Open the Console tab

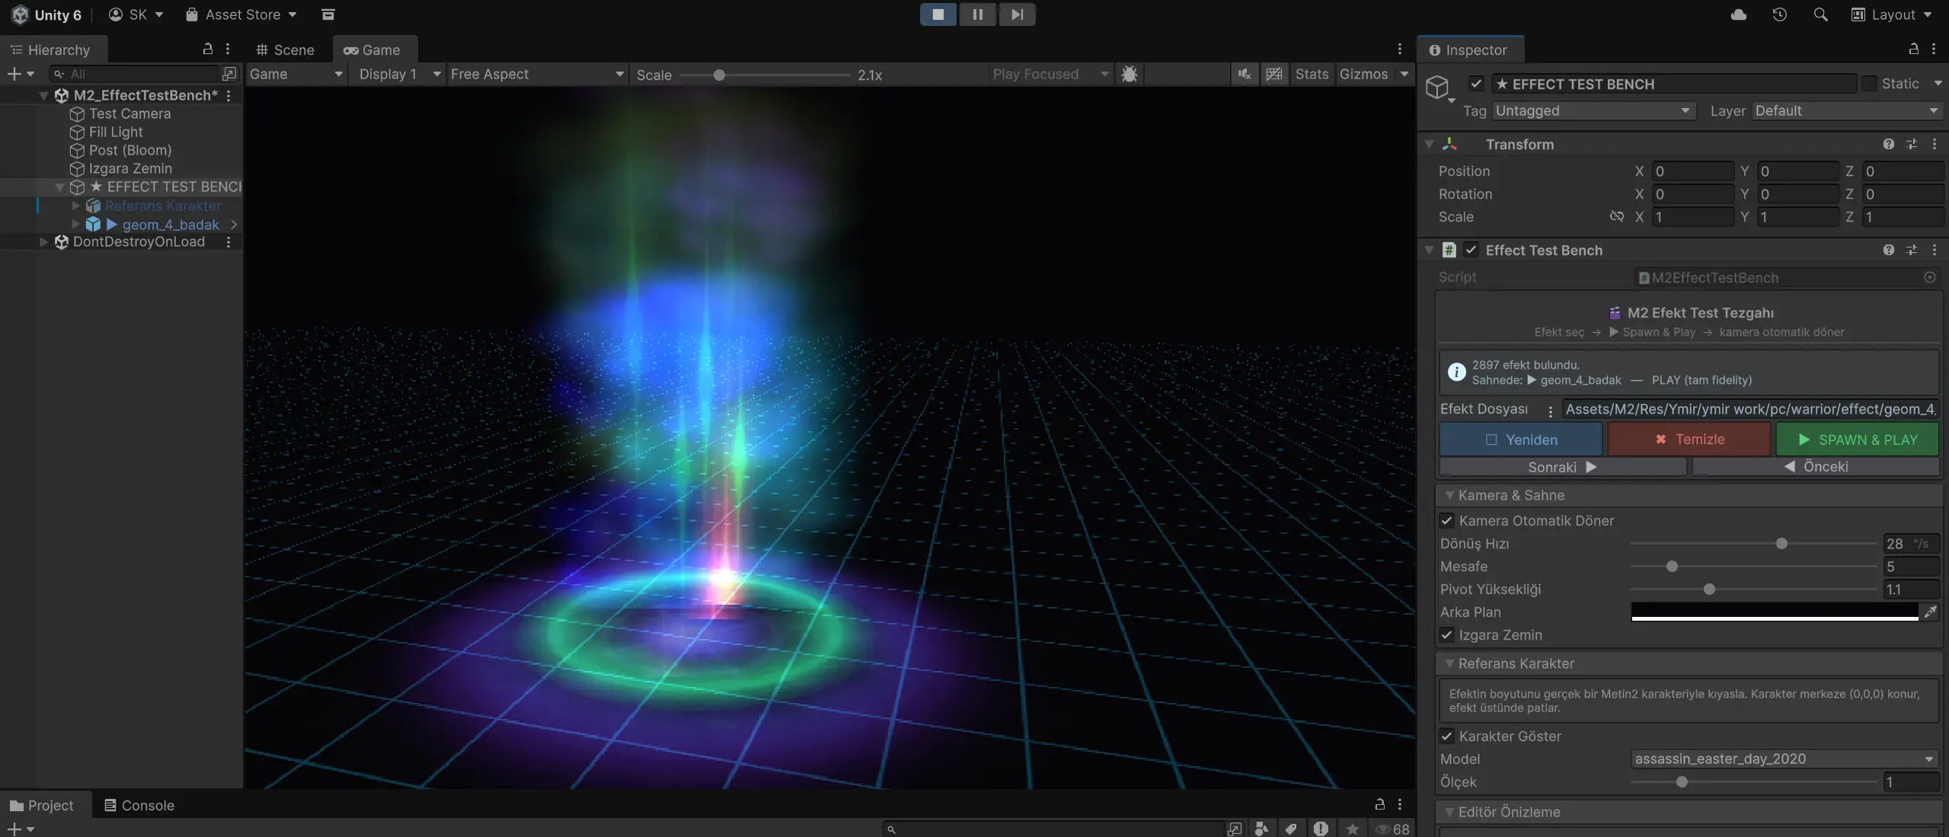pyautogui.click(x=139, y=805)
